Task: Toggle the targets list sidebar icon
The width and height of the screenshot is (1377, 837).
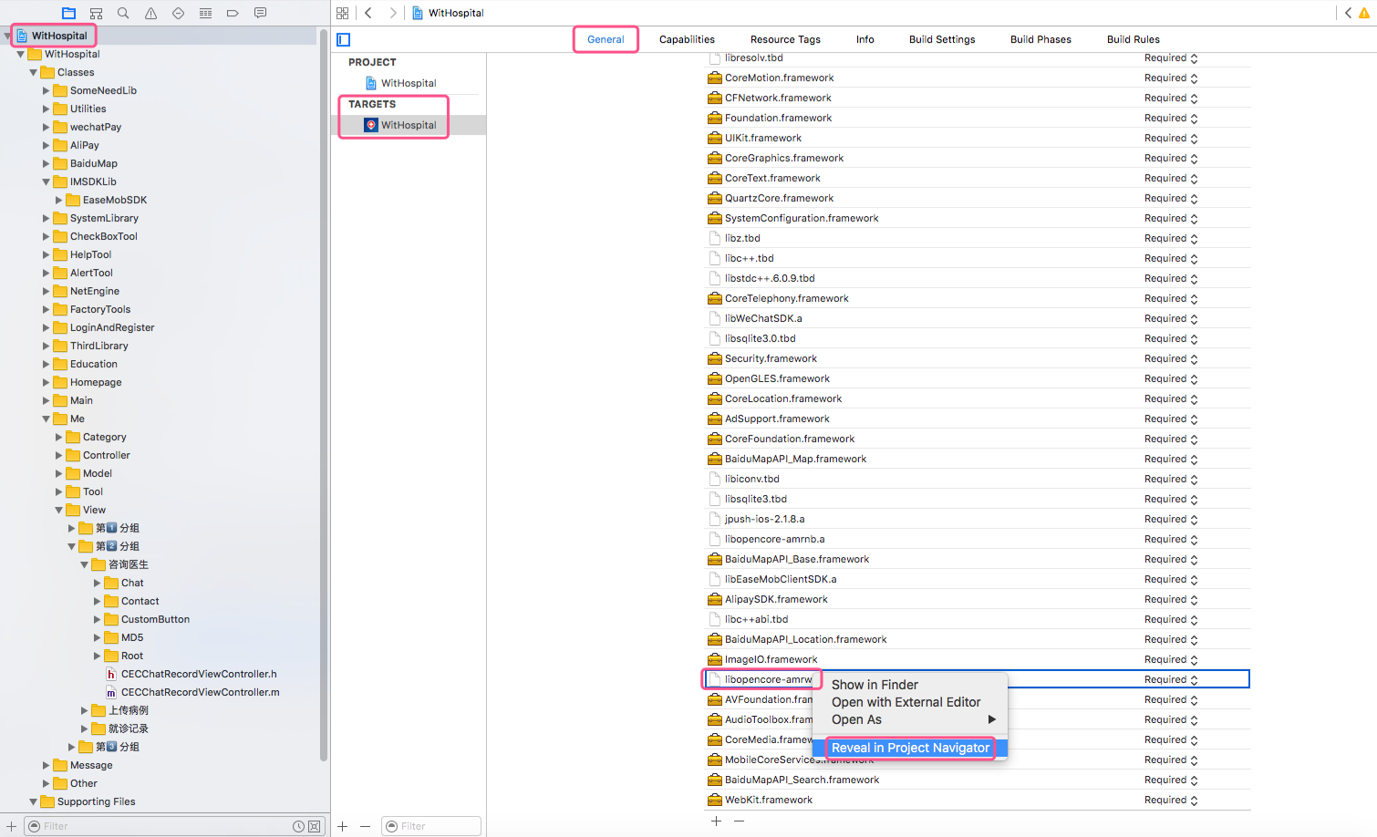Action: coord(344,39)
